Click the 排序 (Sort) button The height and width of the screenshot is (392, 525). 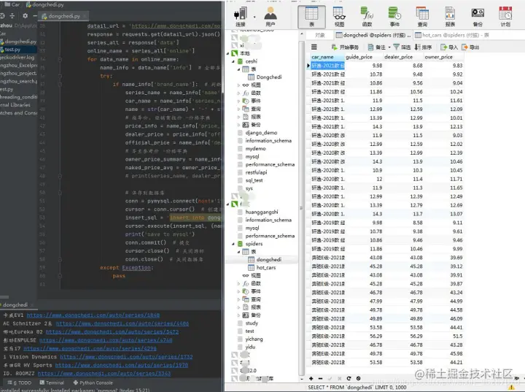click(x=423, y=47)
